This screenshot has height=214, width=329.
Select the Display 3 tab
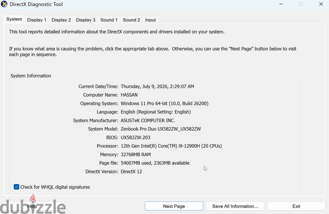pyautogui.click(x=86, y=20)
